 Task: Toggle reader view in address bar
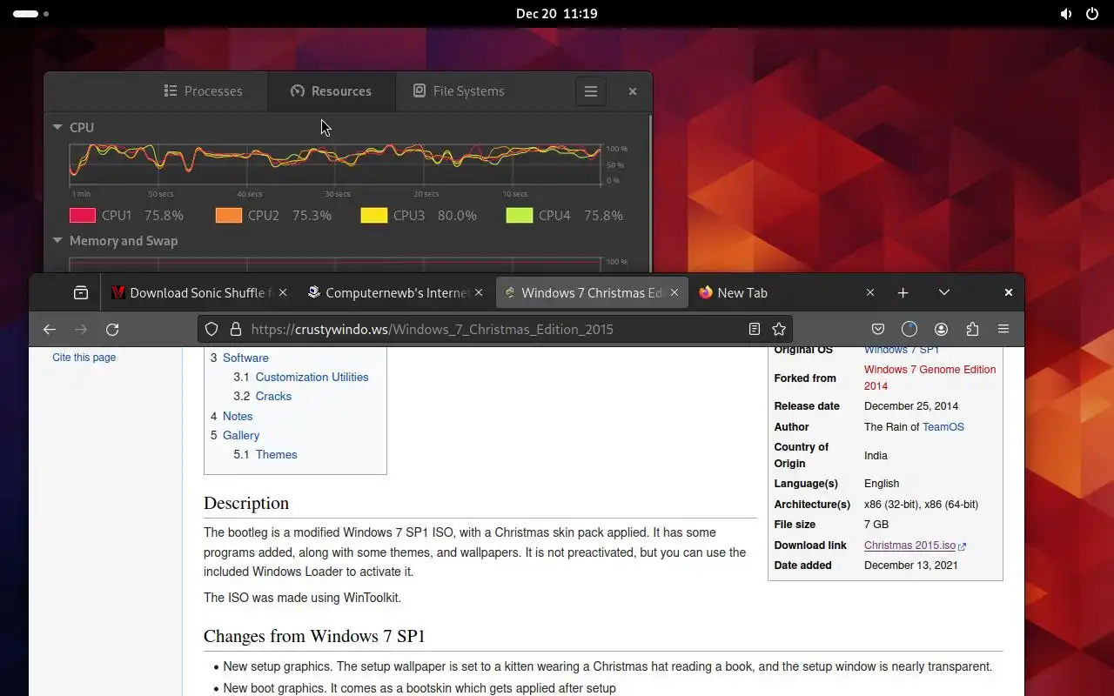[x=755, y=329]
